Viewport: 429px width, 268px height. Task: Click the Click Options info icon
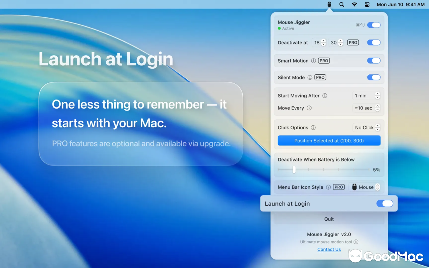click(313, 128)
